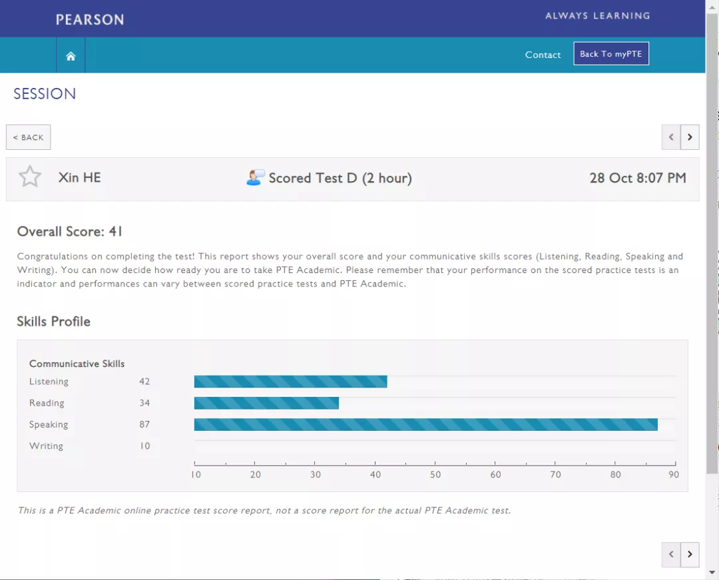Image resolution: width=719 pixels, height=580 pixels.
Task: Click the Writing skill label
Action: [x=47, y=446]
